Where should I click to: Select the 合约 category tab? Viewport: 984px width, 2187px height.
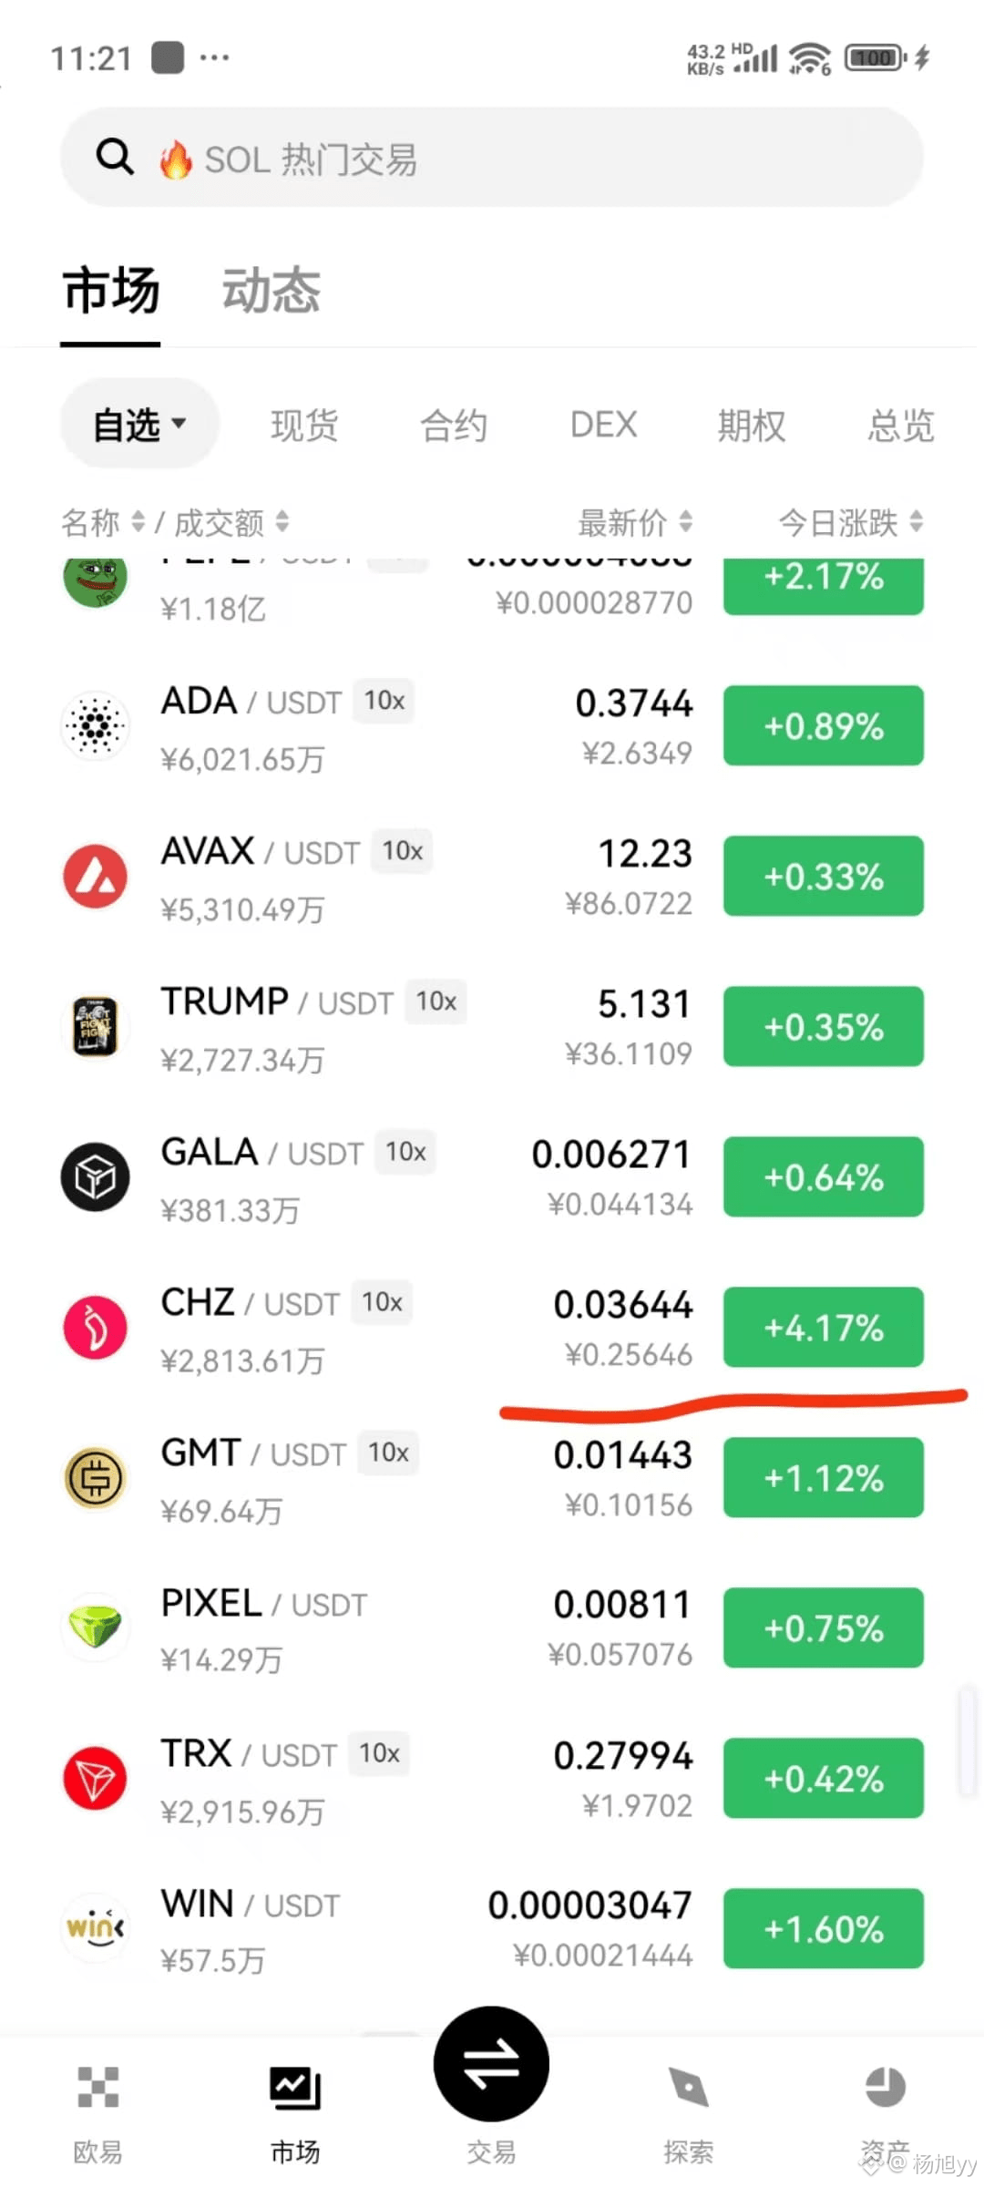(x=454, y=426)
